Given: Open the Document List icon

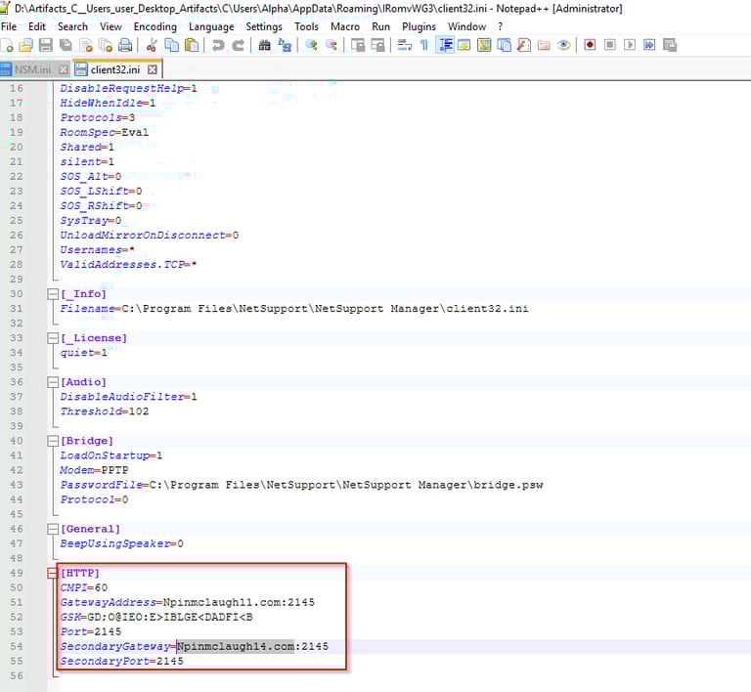Looking at the screenshot, I should click(x=504, y=46).
